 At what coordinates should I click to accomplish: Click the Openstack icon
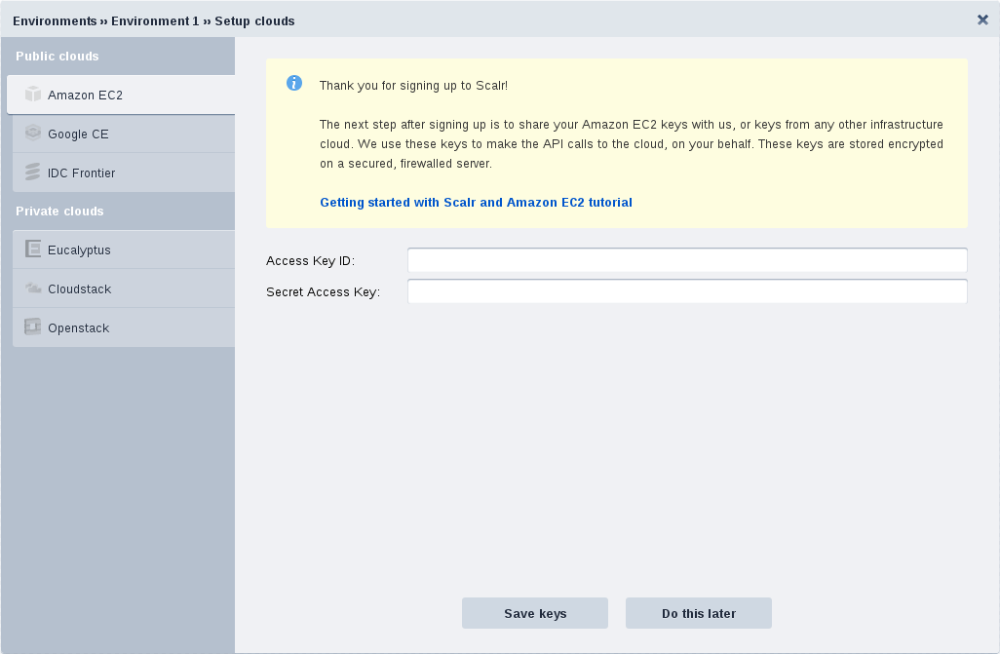(x=32, y=327)
